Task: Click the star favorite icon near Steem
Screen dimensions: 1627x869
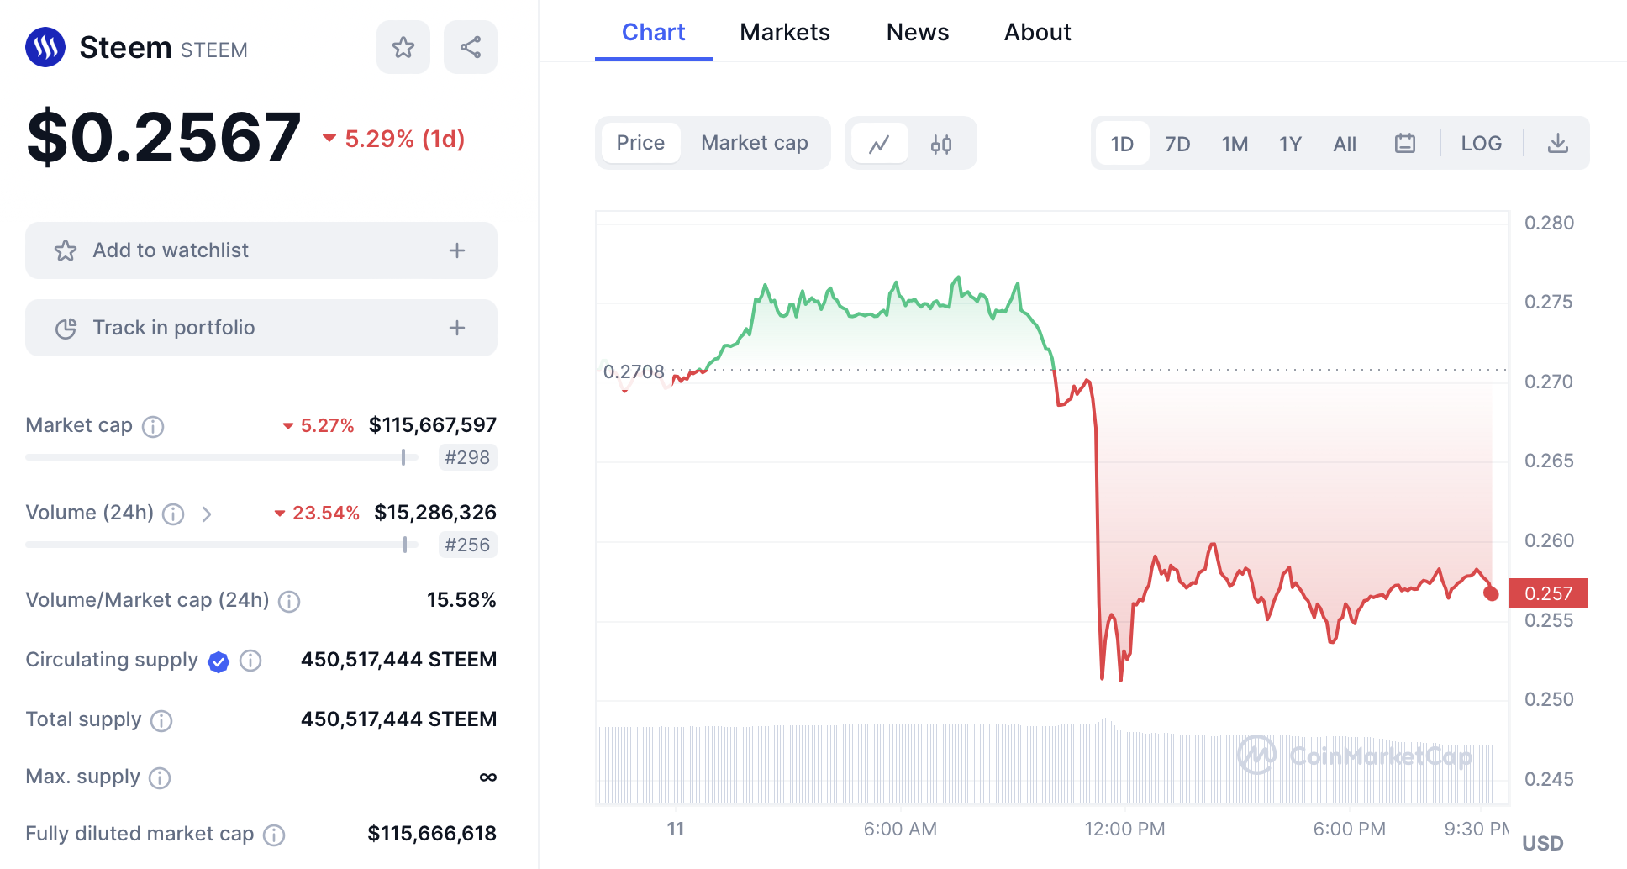Action: point(403,47)
